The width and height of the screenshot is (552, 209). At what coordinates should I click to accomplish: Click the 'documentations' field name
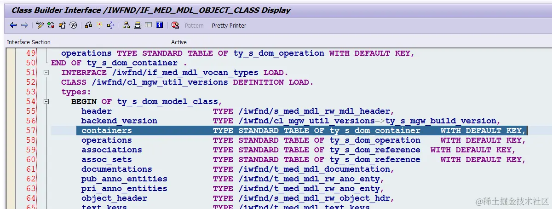(x=117, y=169)
